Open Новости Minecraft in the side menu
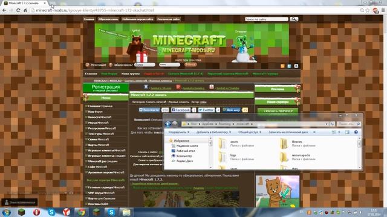387x217 pixels. [100, 117]
